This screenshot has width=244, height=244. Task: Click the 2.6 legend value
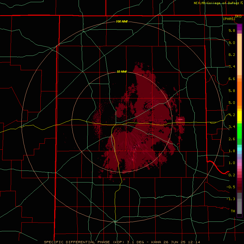tap(232, 139)
